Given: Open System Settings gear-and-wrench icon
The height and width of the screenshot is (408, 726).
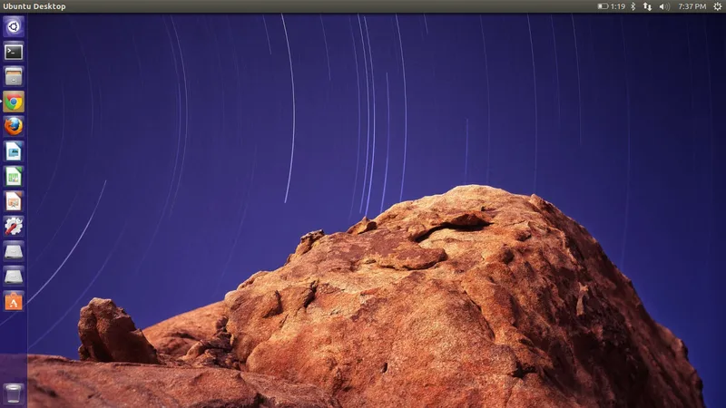Looking at the screenshot, I should point(14,226).
